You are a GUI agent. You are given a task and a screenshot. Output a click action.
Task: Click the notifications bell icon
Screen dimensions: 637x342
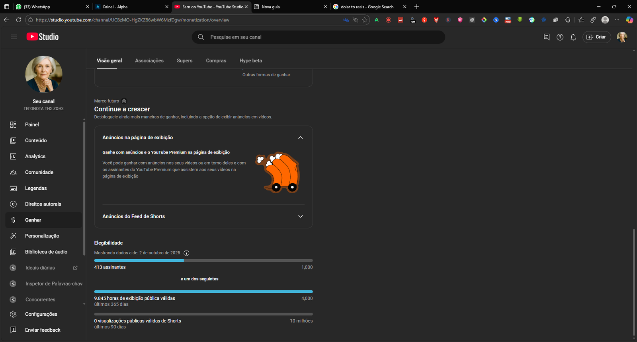[573, 37]
